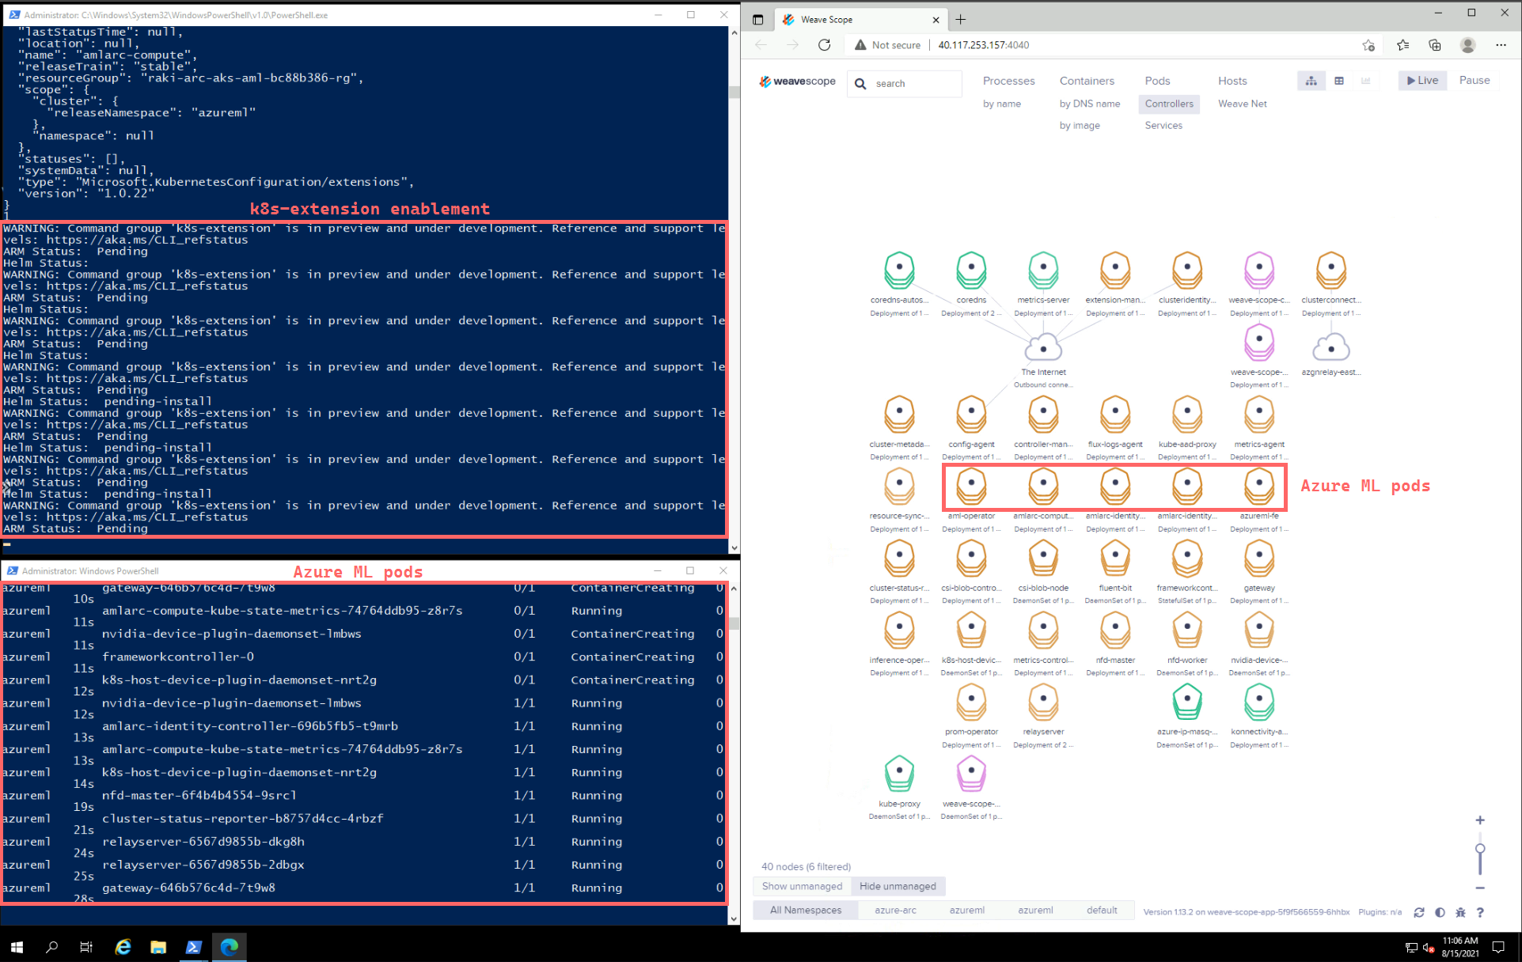The height and width of the screenshot is (962, 1522).
Task: Select the relayserver deployment node
Action: coord(1043,703)
